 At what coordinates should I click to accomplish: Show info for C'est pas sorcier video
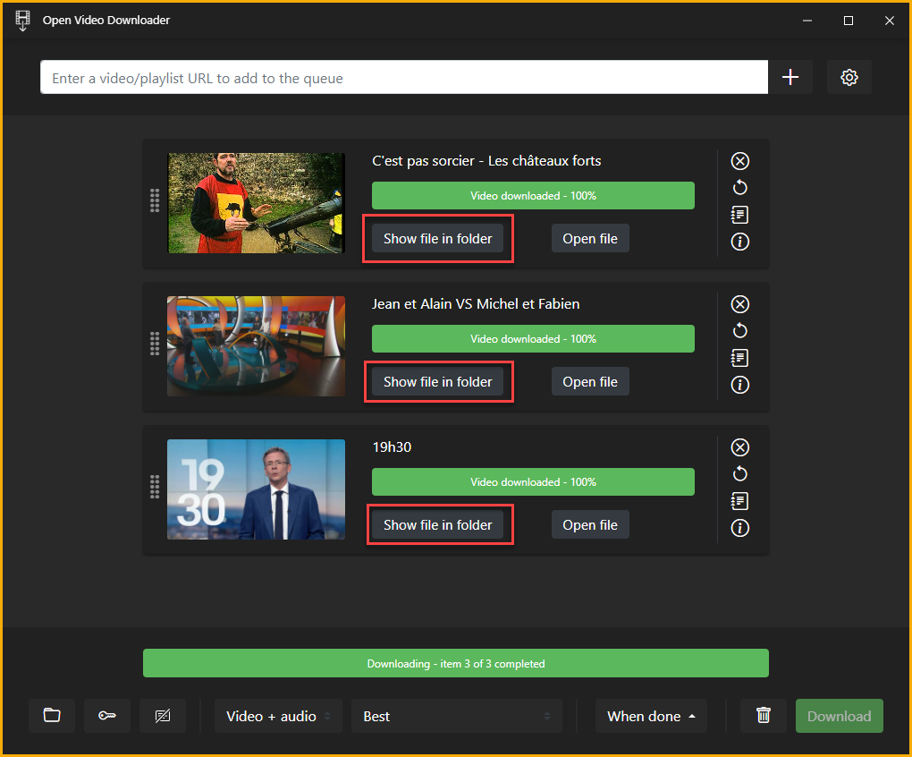[x=739, y=242]
